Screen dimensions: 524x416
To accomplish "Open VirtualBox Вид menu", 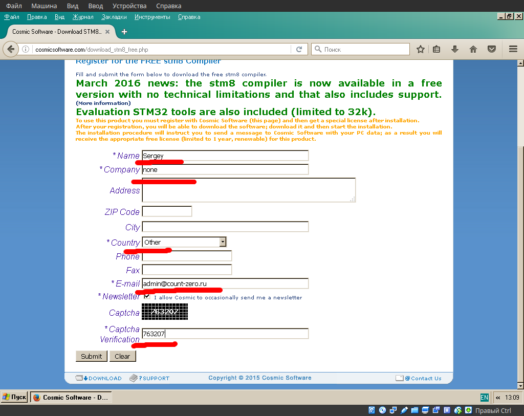I will pos(73,6).
